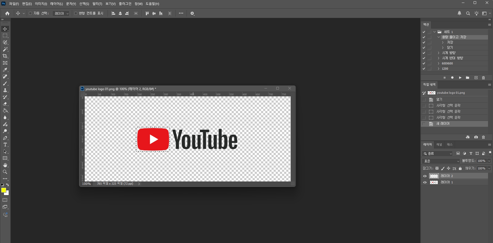Toggle the checkmark for action '600X600'
Image resolution: width=493 pixels, height=243 pixels.
coord(424,63)
